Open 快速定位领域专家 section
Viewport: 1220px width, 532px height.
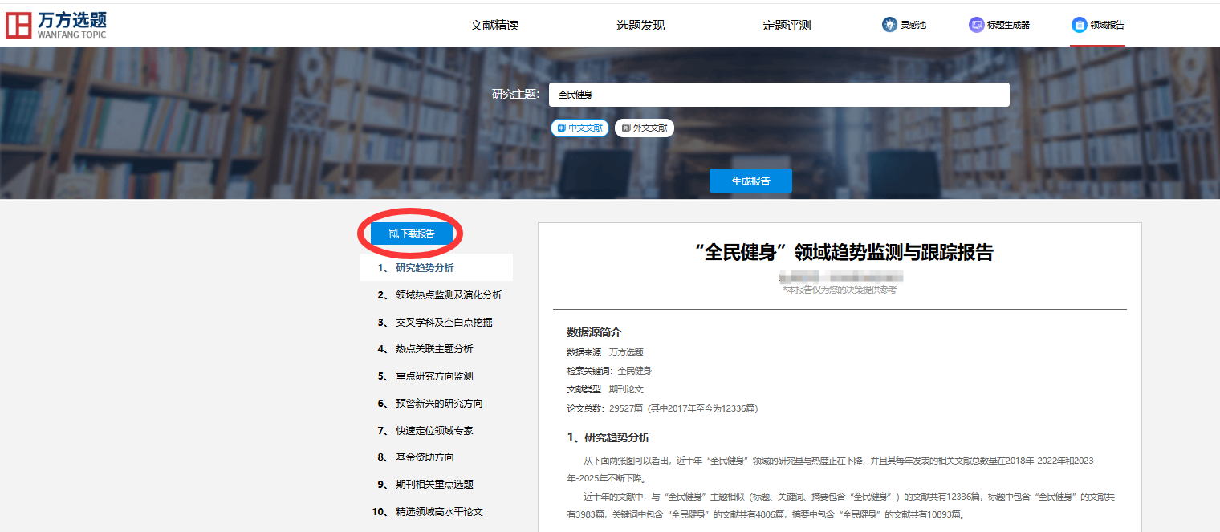click(434, 431)
